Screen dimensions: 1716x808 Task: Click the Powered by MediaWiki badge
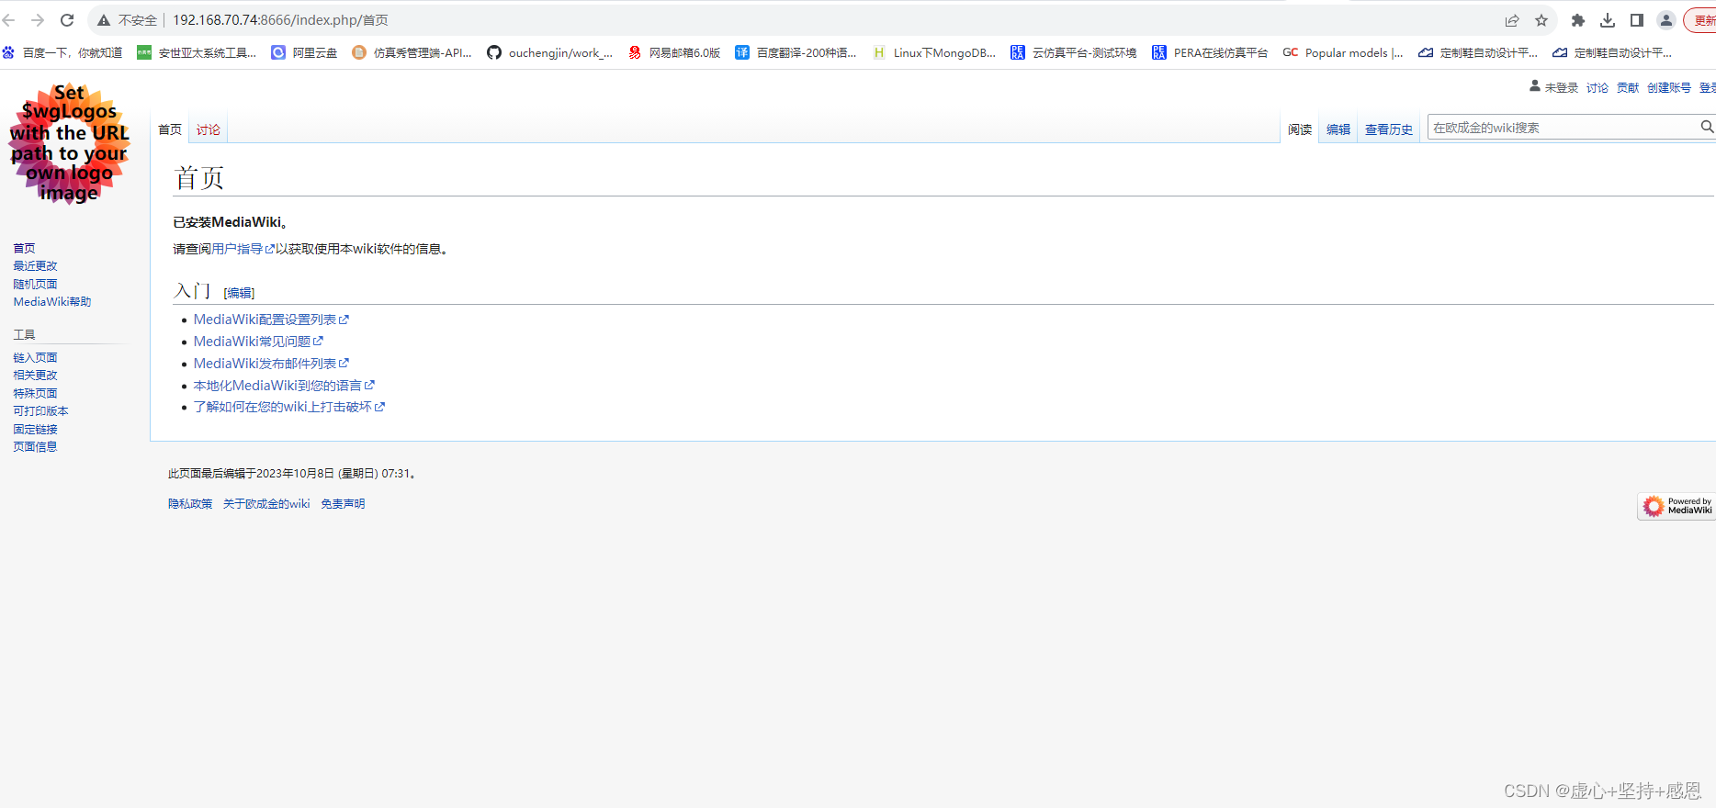[x=1676, y=506]
